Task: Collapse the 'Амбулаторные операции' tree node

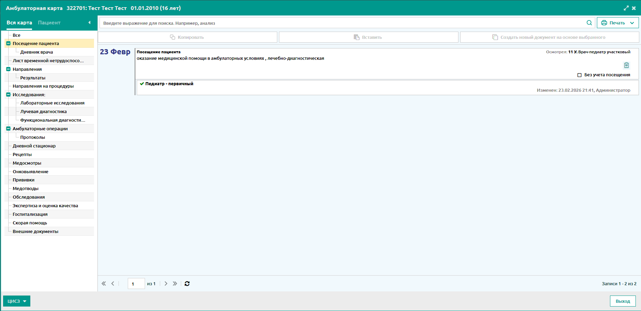Action: (8, 129)
